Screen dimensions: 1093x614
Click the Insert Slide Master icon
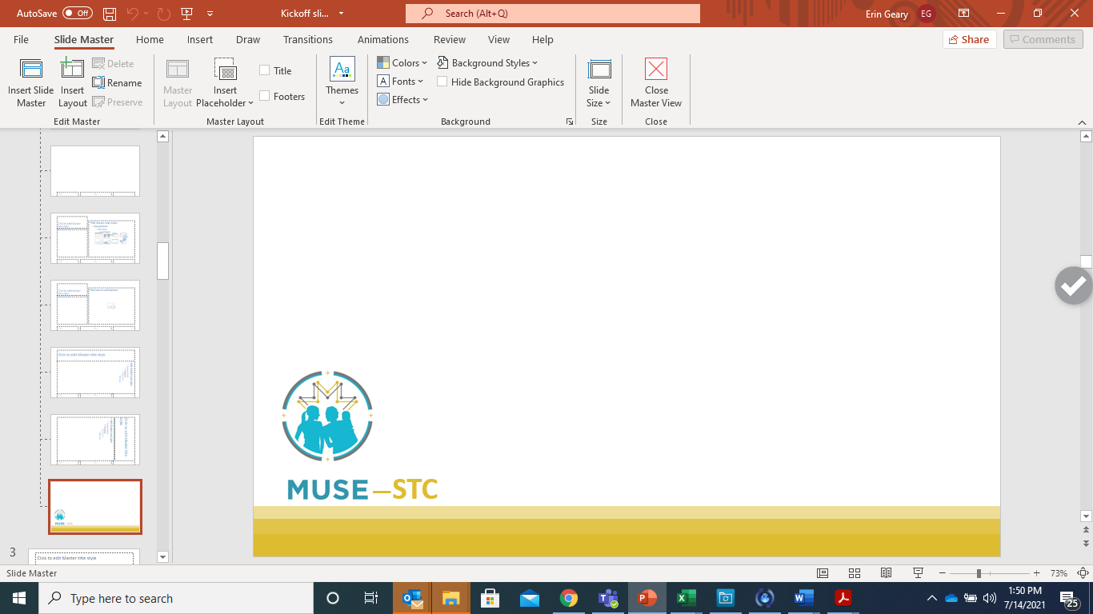pos(31,70)
